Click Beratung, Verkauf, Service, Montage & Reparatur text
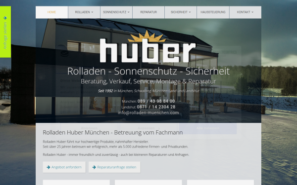The width and height of the screenshot is (297, 185). (x=148, y=81)
